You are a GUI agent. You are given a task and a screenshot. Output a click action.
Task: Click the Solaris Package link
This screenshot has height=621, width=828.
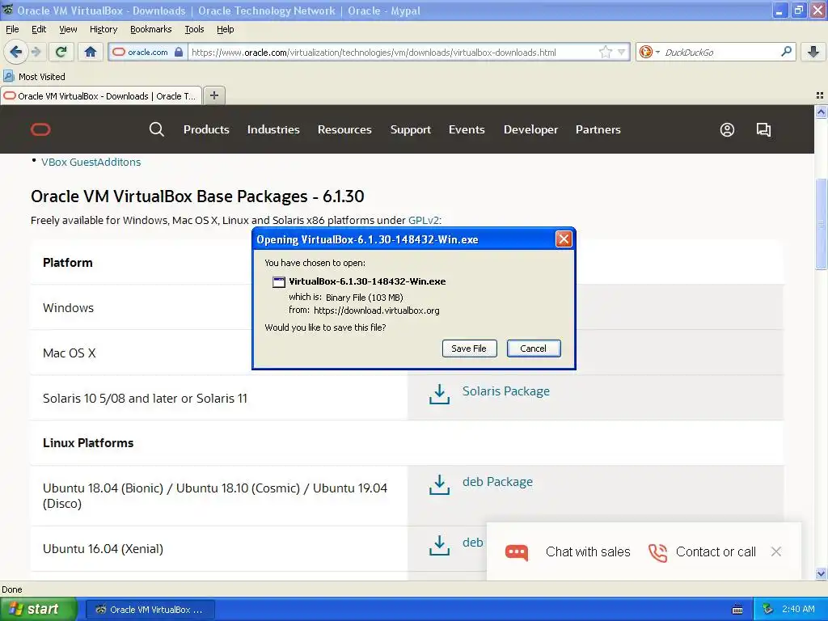tap(506, 391)
